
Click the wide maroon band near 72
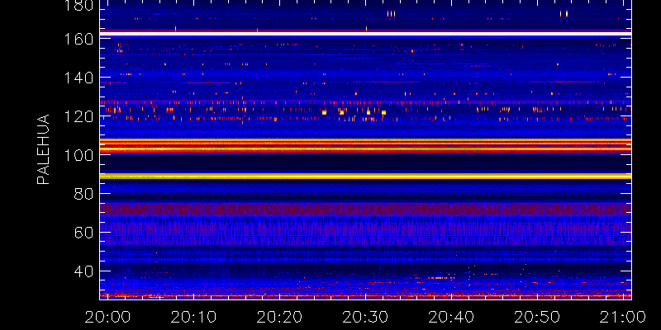click(x=365, y=210)
